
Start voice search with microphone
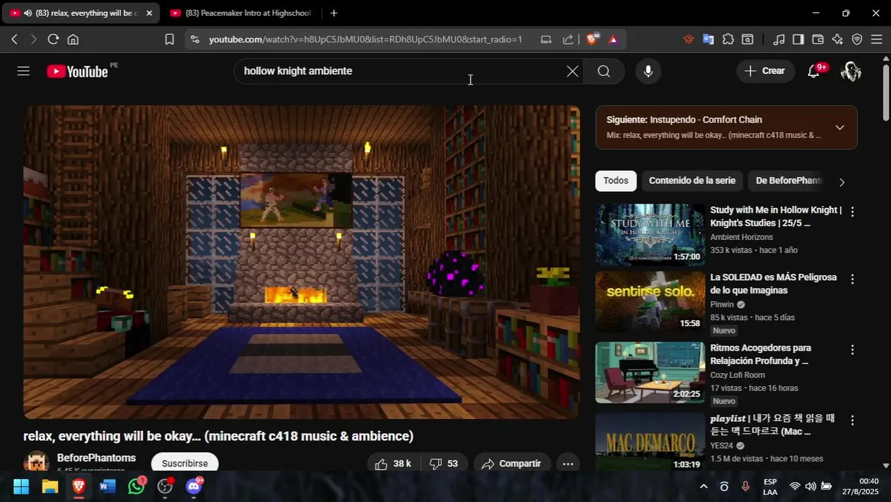click(x=648, y=71)
